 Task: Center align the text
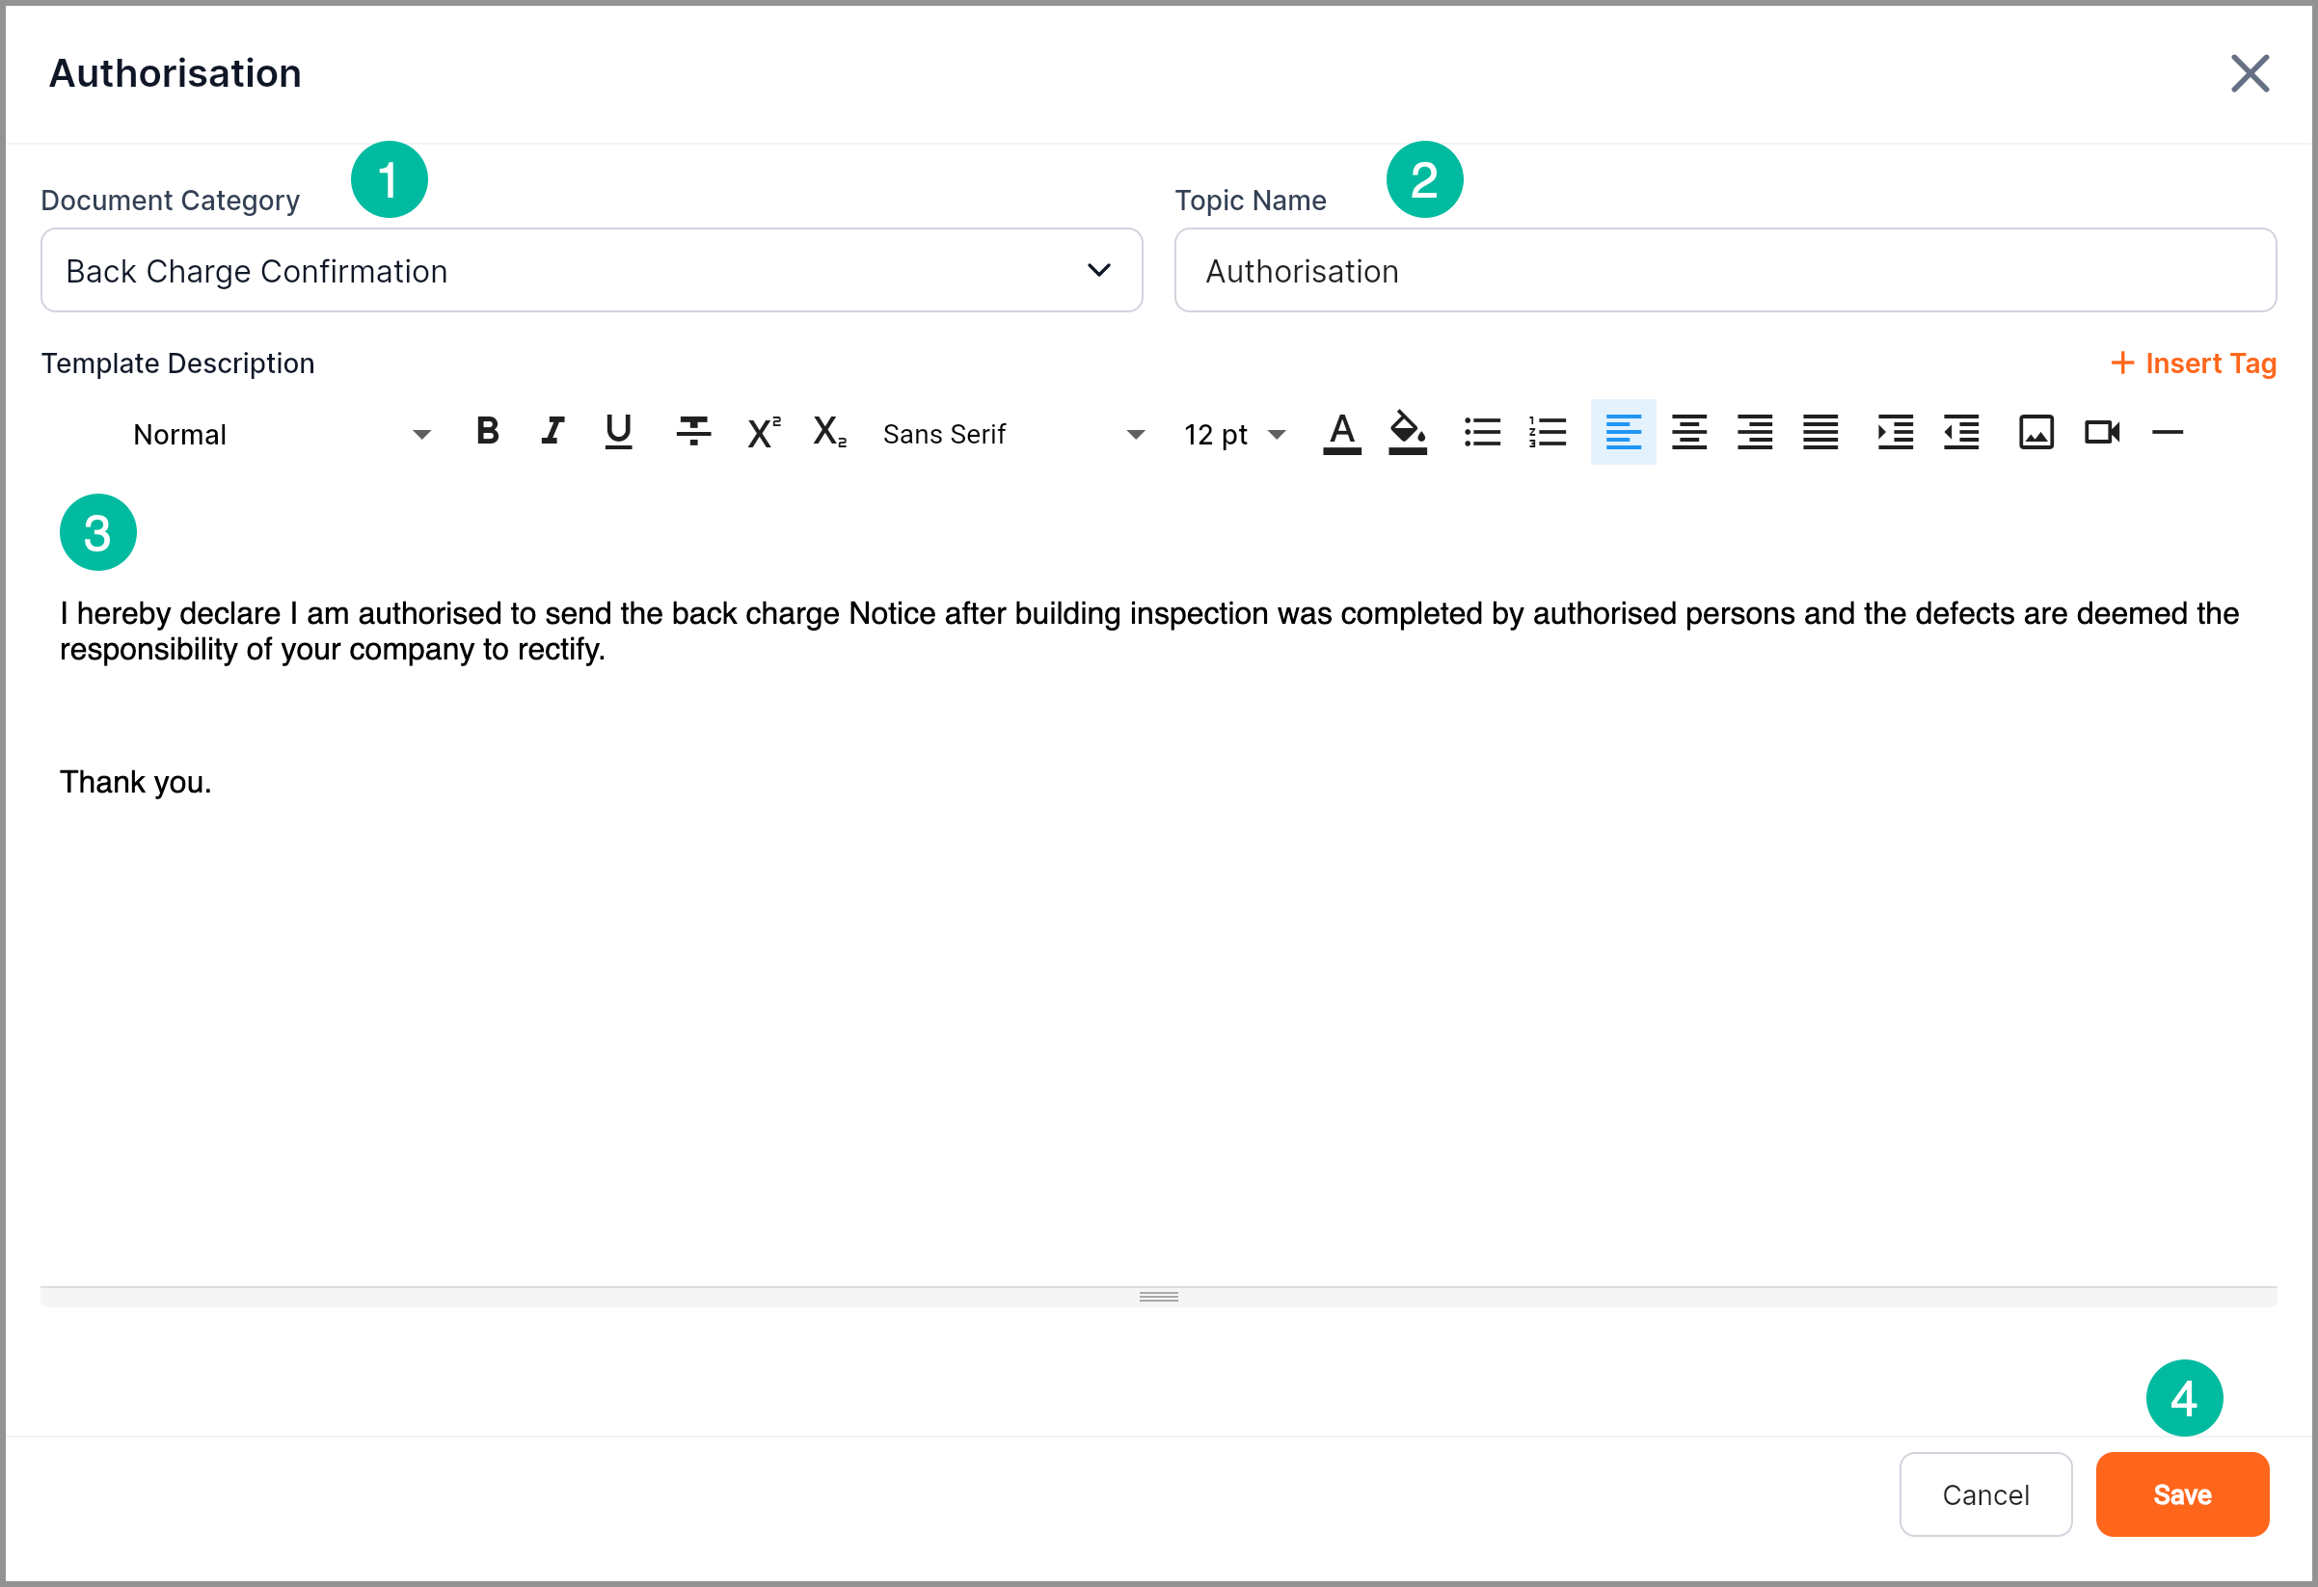(1688, 433)
